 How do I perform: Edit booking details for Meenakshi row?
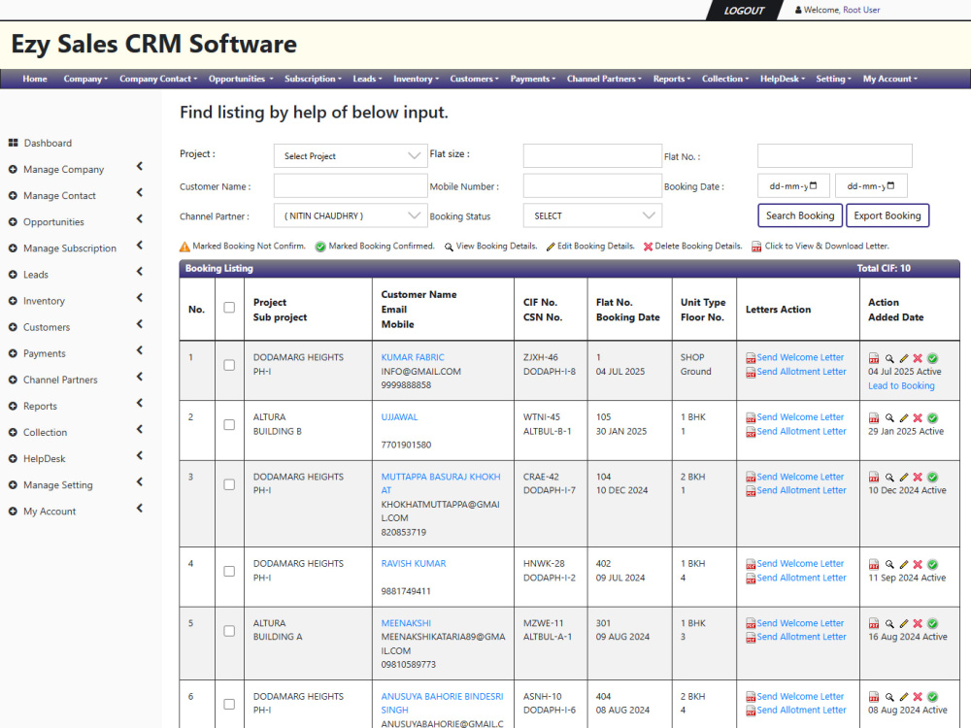[x=903, y=623]
